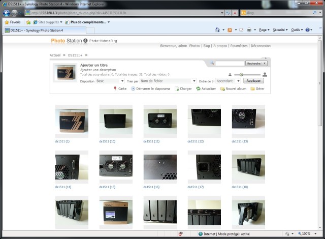
Task: Click Démarrer le diaporama play icon
Action: 133,88
